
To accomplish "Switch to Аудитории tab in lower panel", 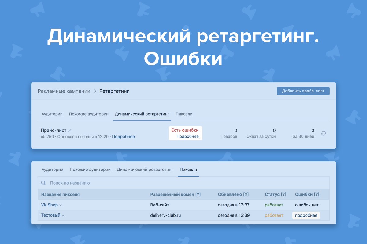I will 52,170.
